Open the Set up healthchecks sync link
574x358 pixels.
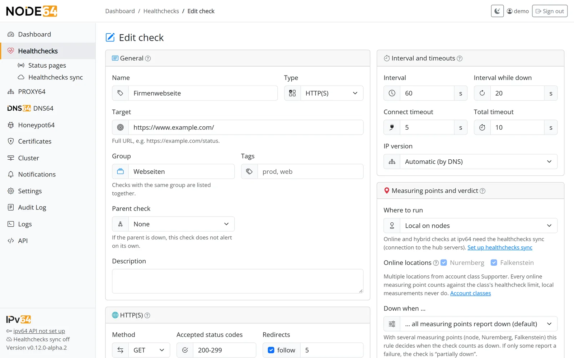point(500,247)
